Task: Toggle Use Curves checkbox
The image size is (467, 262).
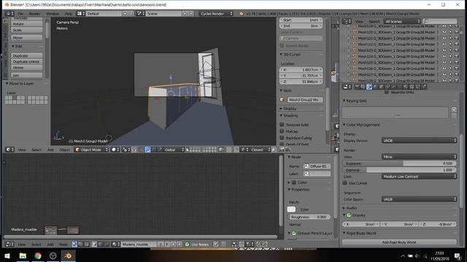Action: pyautogui.click(x=345, y=183)
